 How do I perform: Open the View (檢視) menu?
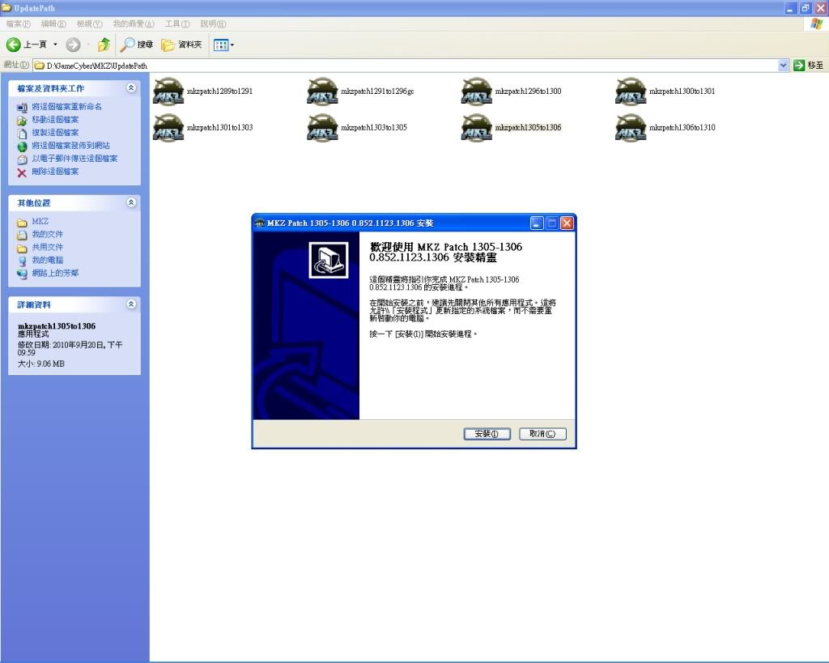pyautogui.click(x=89, y=23)
